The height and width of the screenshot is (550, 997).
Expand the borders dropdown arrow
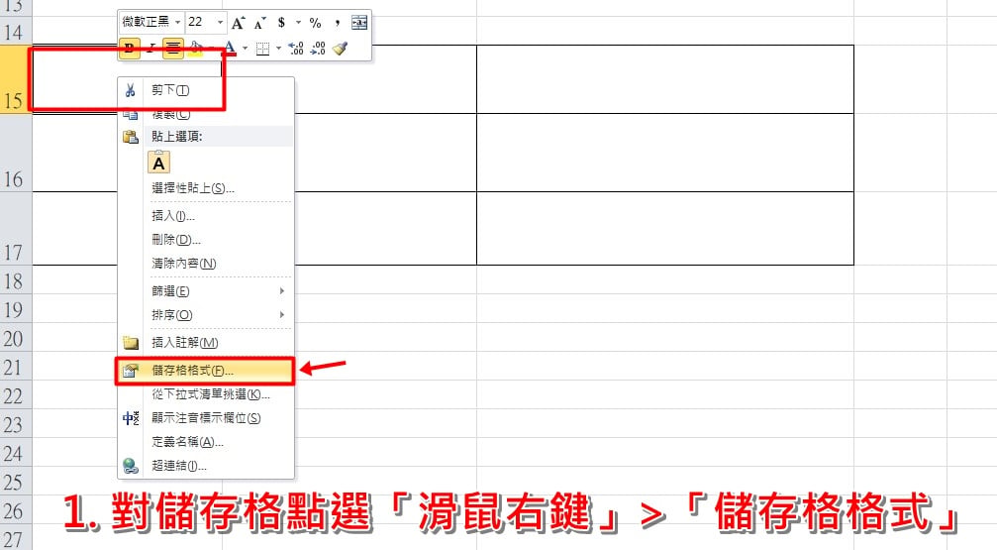pos(278,48)
